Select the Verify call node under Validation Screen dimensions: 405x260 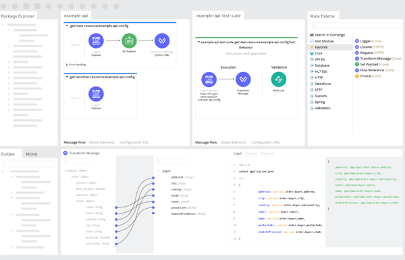(278, 79)
